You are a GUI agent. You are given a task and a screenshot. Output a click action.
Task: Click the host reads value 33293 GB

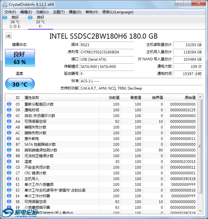188,45
